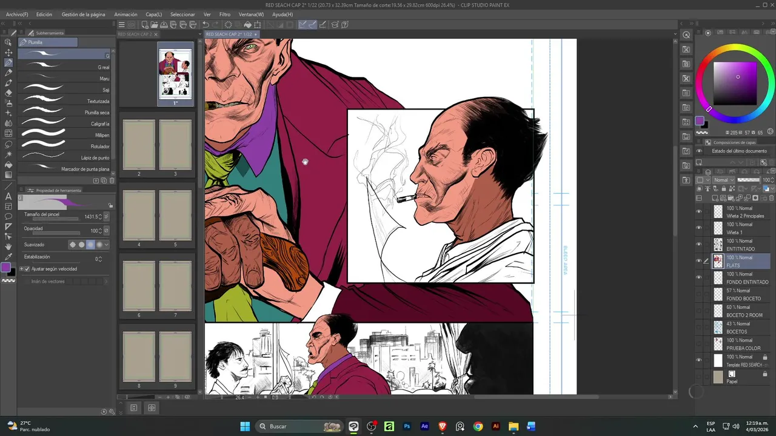Toggle the visibility eye of Viñeta 2 Principales layer
Image resolution: width=776 pixels, height=436 pixels.
click(x=698, y=211)
